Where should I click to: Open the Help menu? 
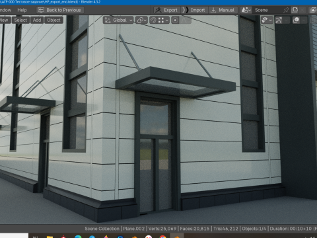(22, 10)
